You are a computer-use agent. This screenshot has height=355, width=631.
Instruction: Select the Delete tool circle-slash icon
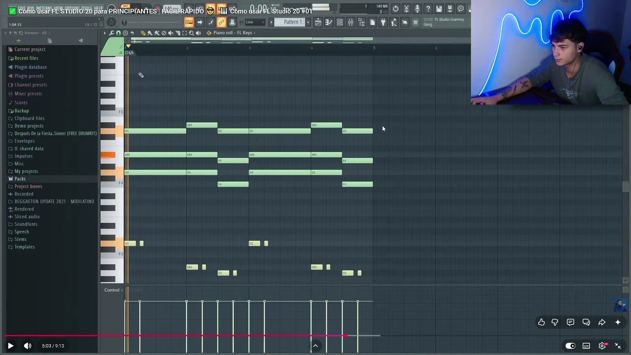point(164,33)
